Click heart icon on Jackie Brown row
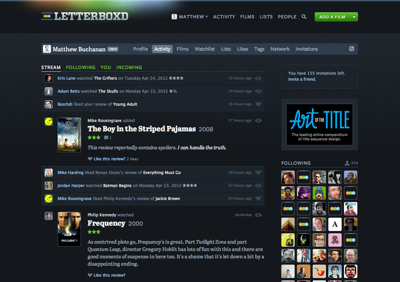This screenshot has width=400, height=282. (258, 199)
